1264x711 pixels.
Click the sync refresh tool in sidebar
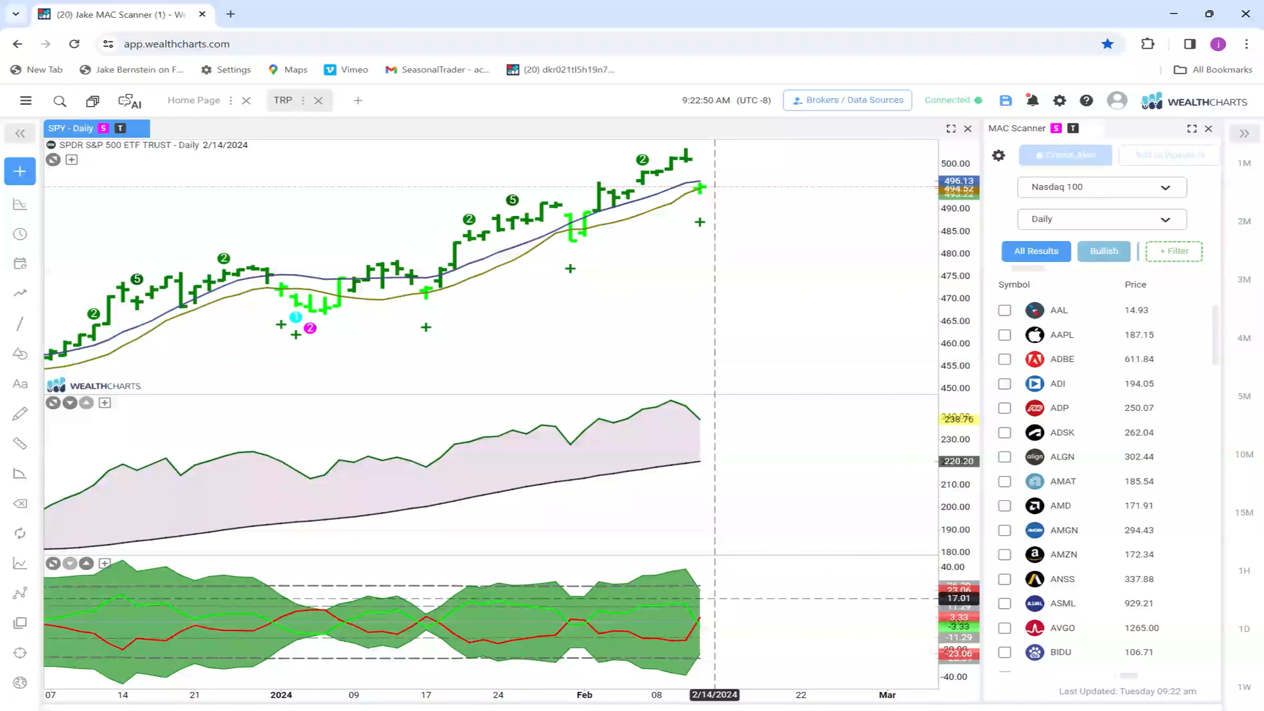(x=20, y=533)
